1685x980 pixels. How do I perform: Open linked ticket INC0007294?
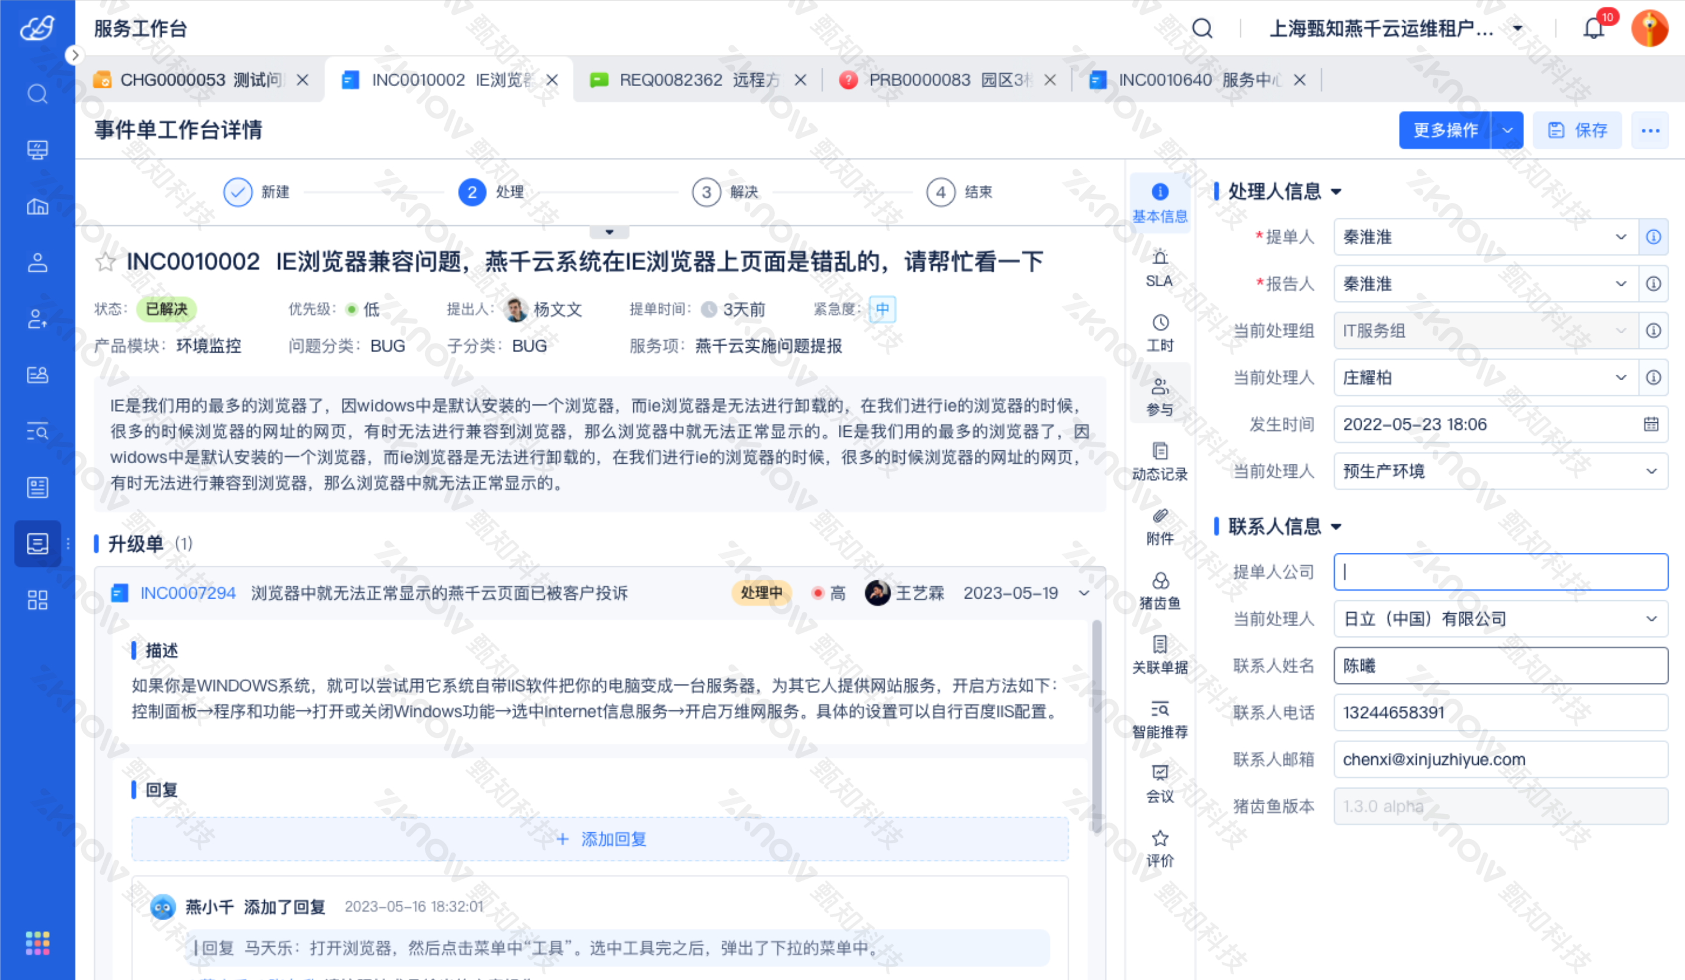pyautogui.click(x=188, y=593)
